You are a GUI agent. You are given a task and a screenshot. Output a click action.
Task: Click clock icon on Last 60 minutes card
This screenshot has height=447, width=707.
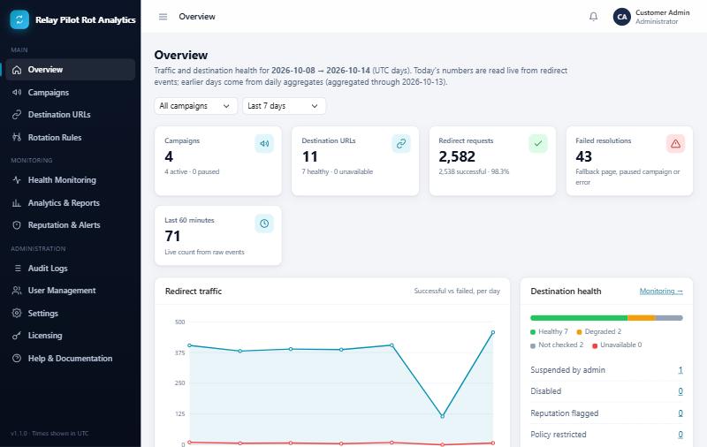click(x=264, y=223)
